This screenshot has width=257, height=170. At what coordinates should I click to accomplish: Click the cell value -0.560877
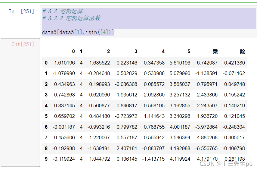(x=99, y=105)
